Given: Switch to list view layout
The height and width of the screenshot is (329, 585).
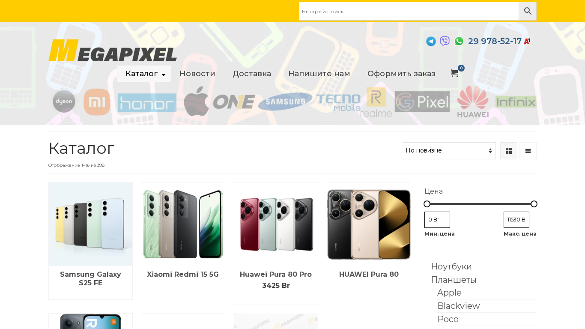Looking at the screenshot, I should coord(528,151).
